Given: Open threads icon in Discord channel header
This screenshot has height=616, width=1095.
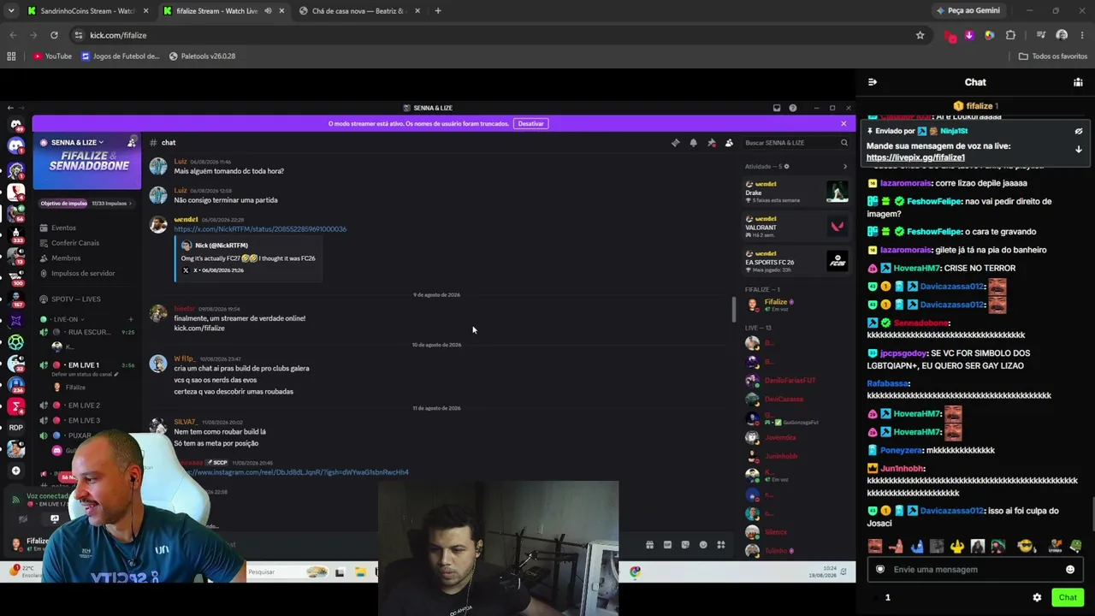Looking at the screenshot, I should 675,143.
